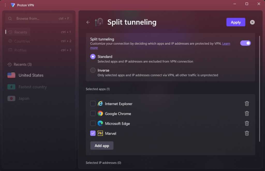The width and height of the screenshot is (265, 171).
Task: Disable the Split tunneling toggle
Action: coord(245,43)
